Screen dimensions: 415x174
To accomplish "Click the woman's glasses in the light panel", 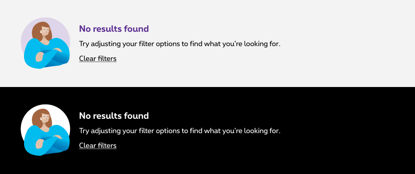I will pyautogui.click(x=45, y=31).
